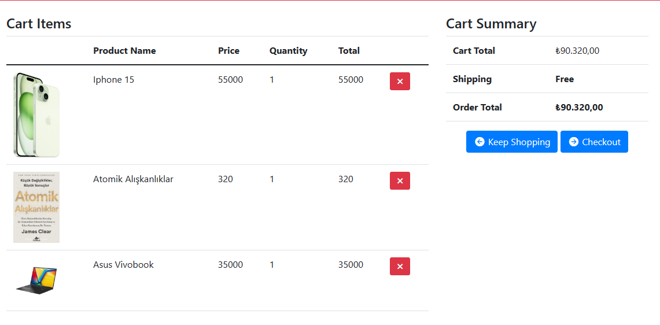Image resolution: width=660 pixels, height=325 pixels.
Task: Click the Order Total amount ₺90.320,00
Action: coord(579,108)
